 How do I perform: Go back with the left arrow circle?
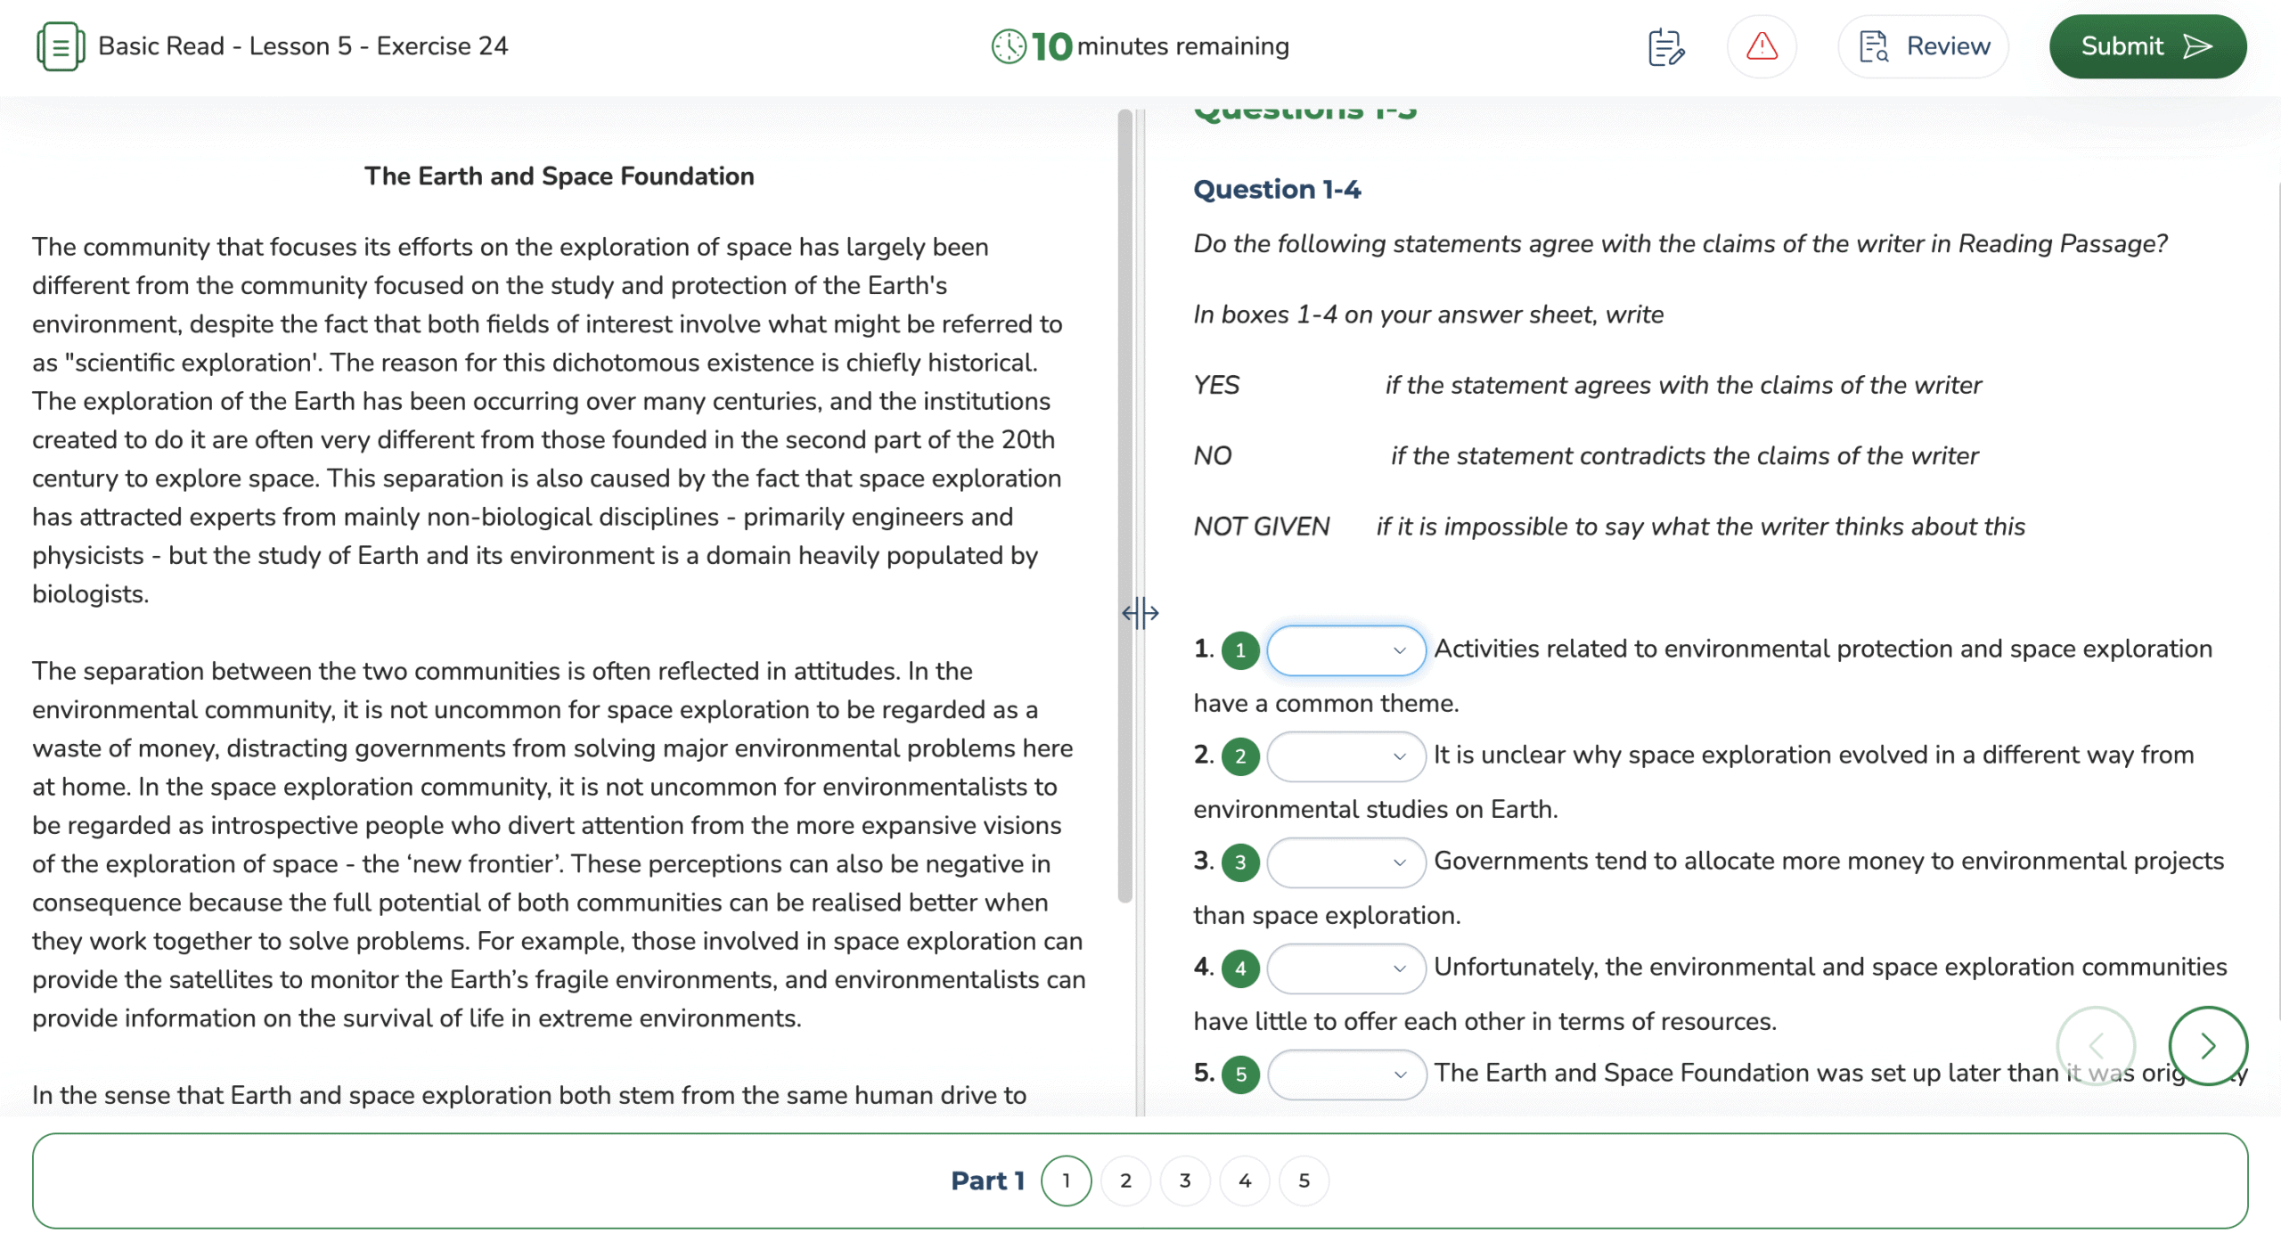coord(2096,1045)
